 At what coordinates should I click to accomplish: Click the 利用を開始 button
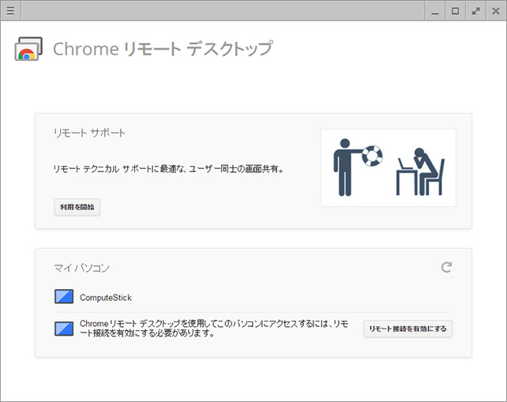[x=77, y=207]
